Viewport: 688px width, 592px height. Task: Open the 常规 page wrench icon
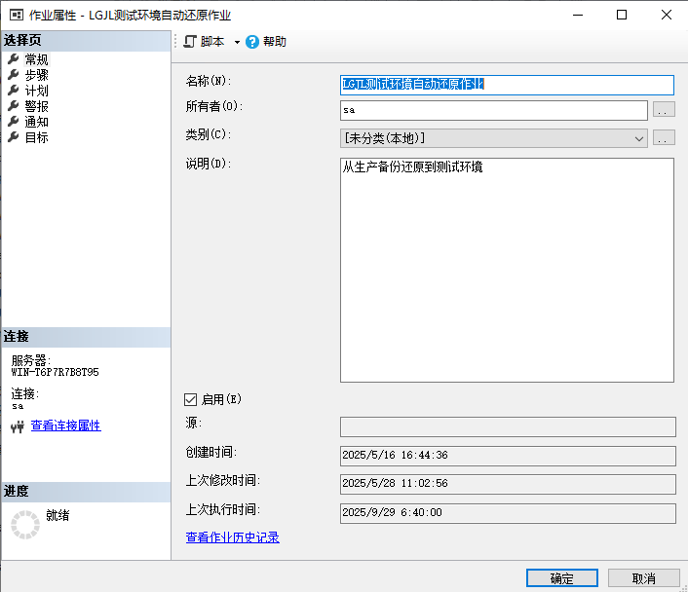tap(14, 58)
